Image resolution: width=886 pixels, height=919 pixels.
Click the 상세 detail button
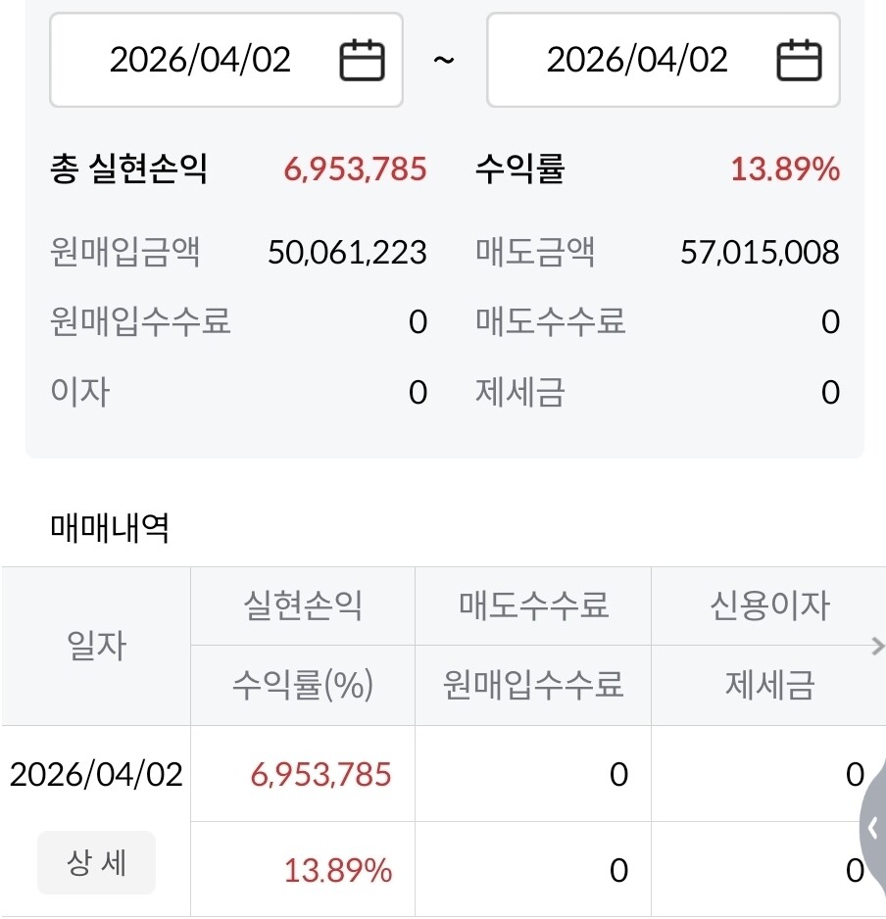pos(96,863)
